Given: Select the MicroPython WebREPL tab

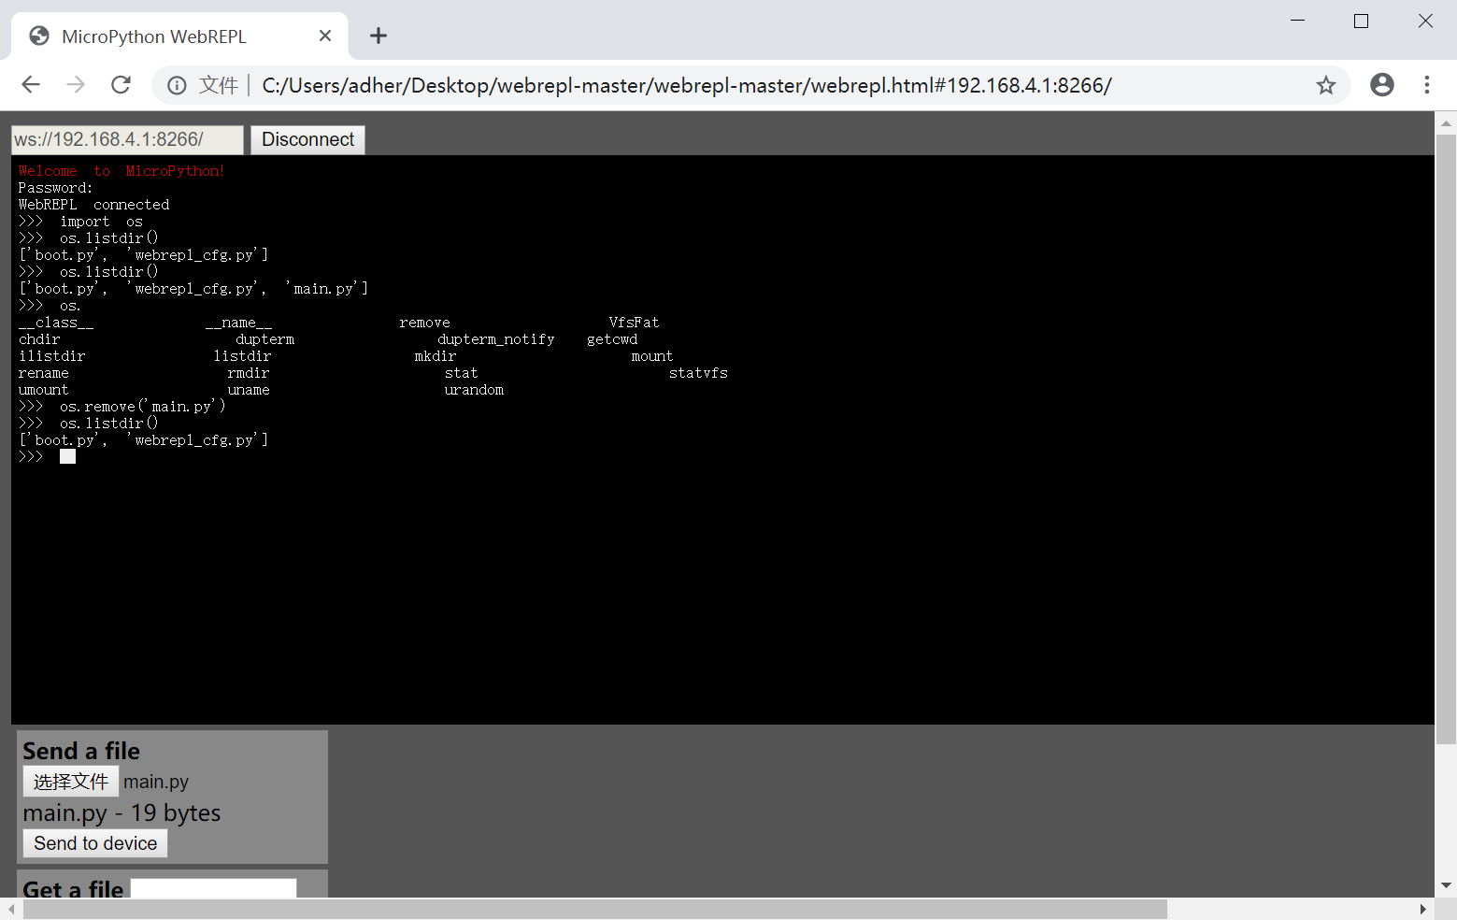Looking at the screenshot, I should point(179,36).
